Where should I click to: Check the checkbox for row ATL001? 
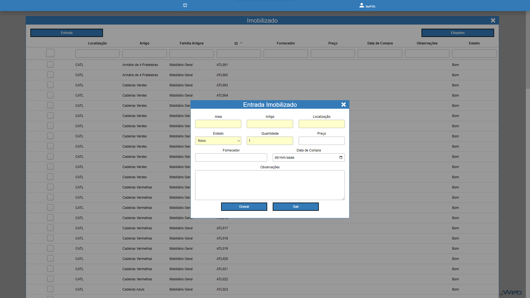click(50, 65)
